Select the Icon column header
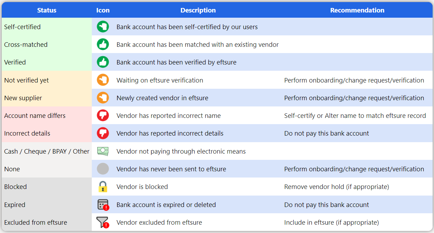This screenshot has width=434, height=233. [x=103, y=10]
